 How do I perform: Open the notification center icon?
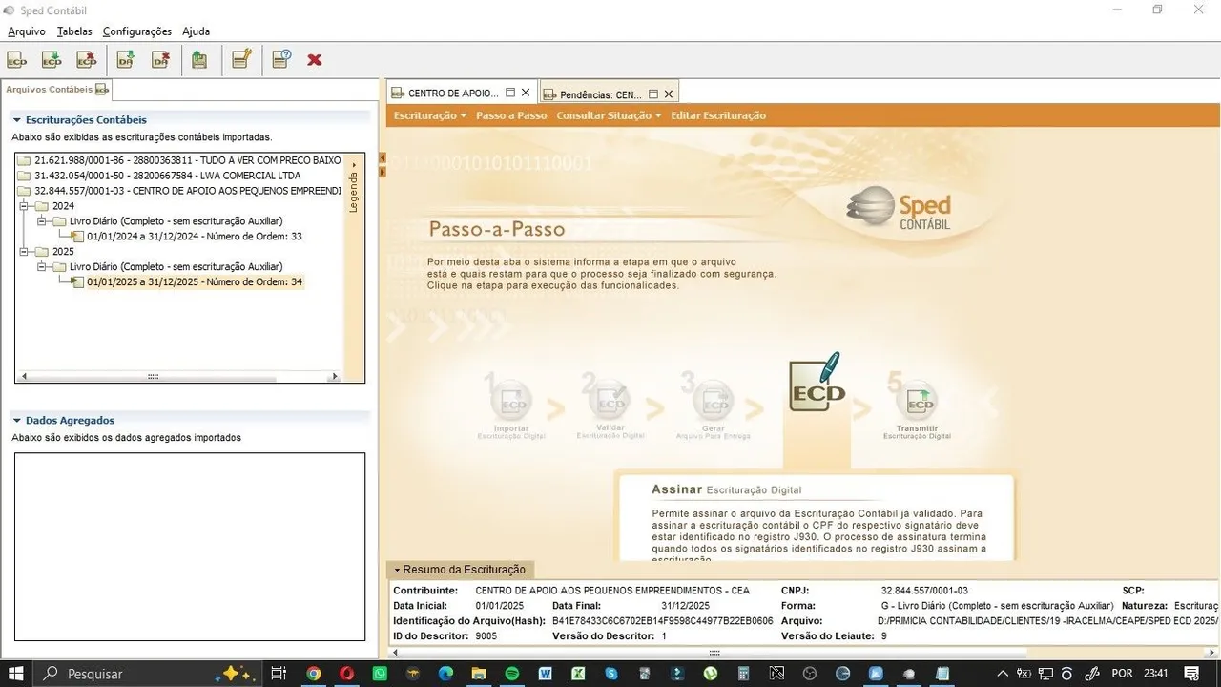pyautogui.click(x=1190, y=674)
